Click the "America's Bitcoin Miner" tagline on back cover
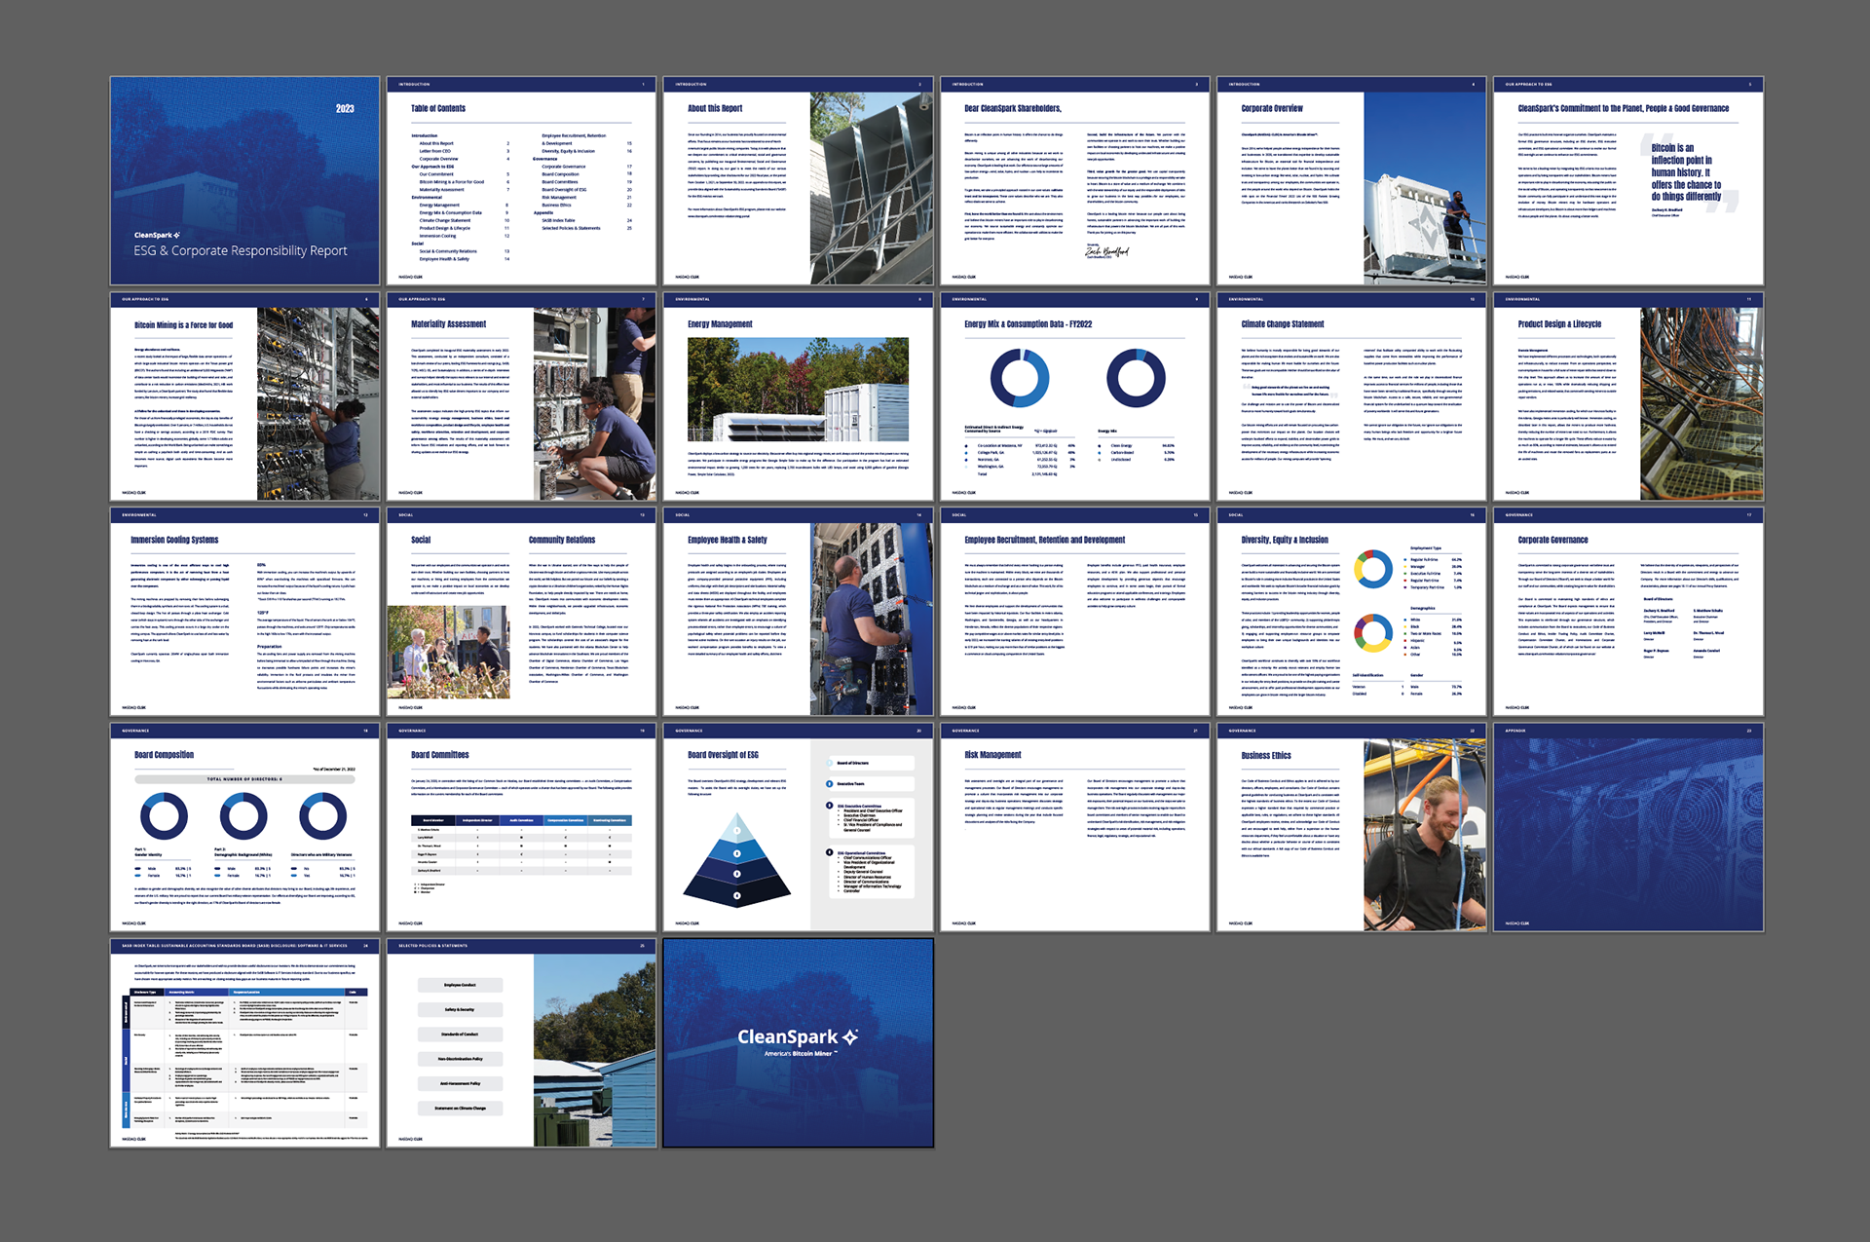This screenshot has width=1870, height=1242. click(799, 1054)
